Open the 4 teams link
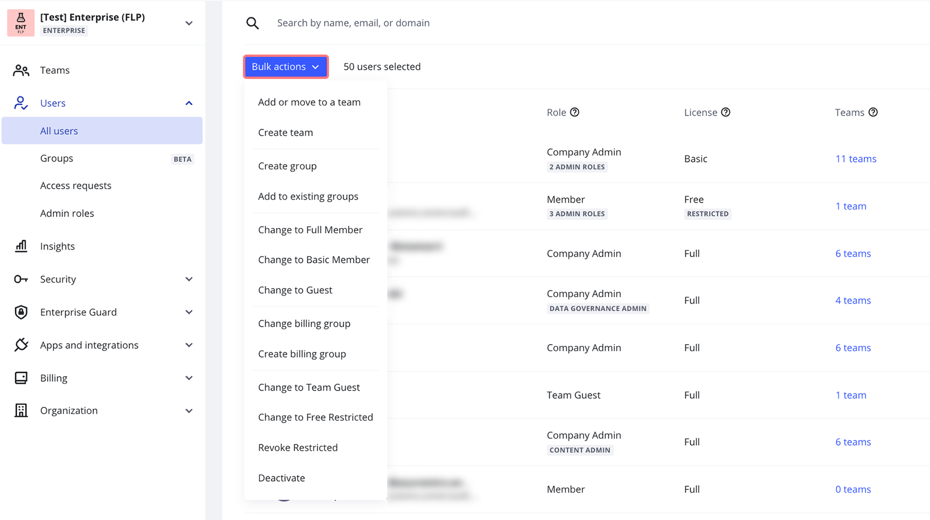 (853, 301)
